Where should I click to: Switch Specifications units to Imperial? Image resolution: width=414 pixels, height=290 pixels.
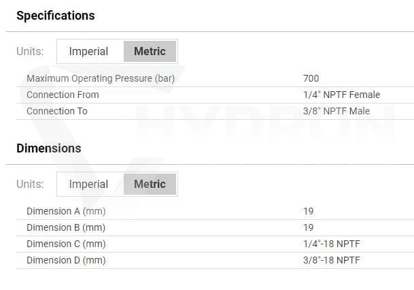click(88, 51)
